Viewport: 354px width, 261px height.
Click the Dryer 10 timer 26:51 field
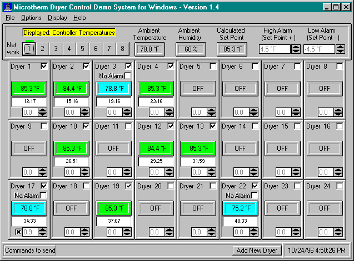coord(72,161)
